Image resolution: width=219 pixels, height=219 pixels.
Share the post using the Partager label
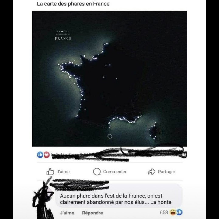click(x=166, y=172)
